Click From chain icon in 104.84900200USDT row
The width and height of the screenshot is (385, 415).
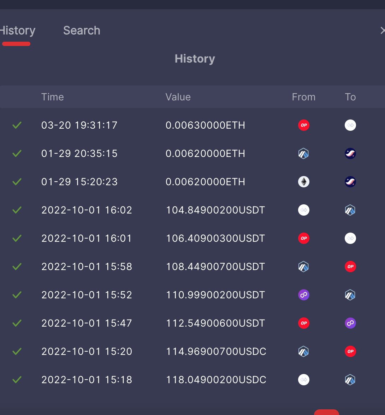[303, 210]
